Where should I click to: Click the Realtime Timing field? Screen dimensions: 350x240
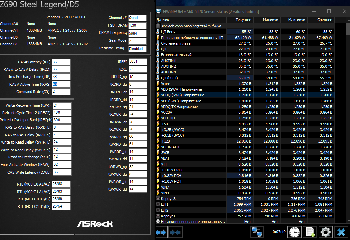138,49
